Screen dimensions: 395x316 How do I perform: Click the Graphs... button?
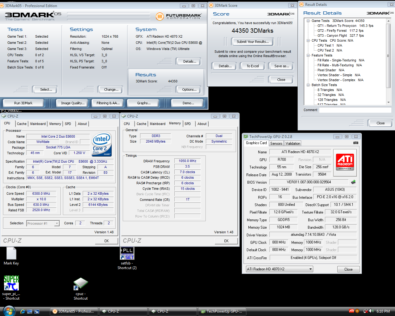click(x=144, y=103)
